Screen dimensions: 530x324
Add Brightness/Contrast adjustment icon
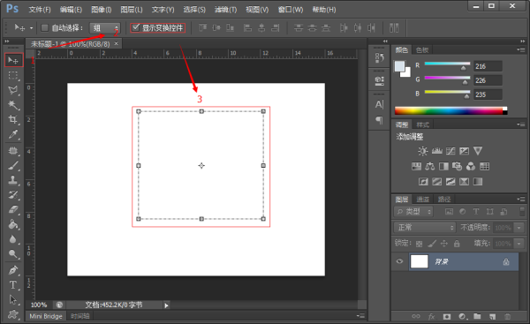[422, 151]
